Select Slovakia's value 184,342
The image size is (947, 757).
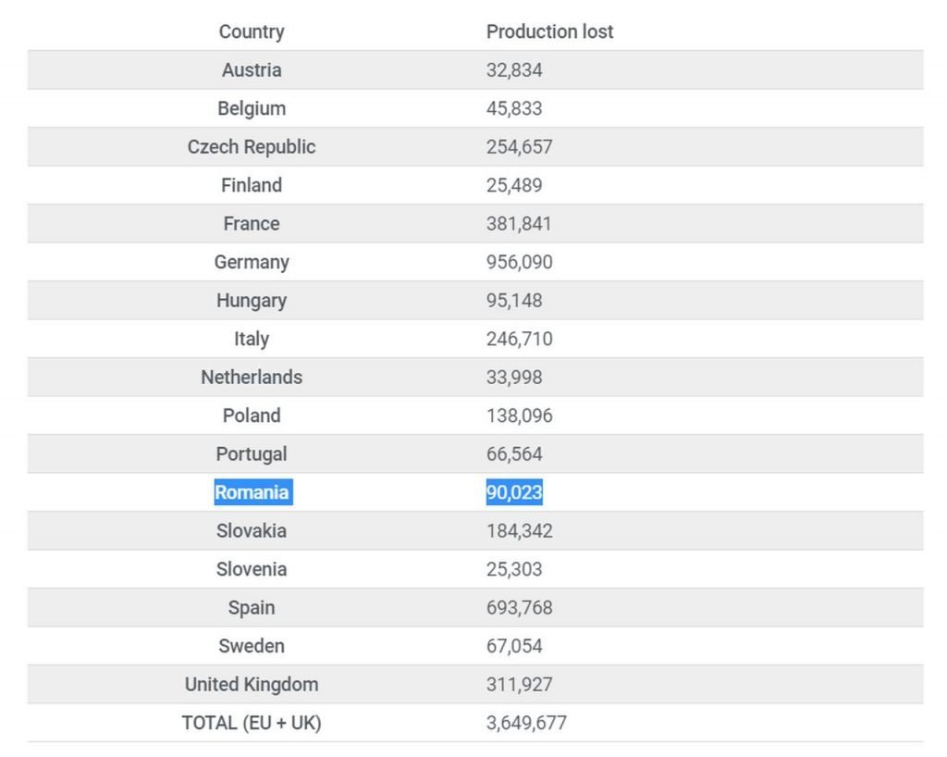coord(520,531)
